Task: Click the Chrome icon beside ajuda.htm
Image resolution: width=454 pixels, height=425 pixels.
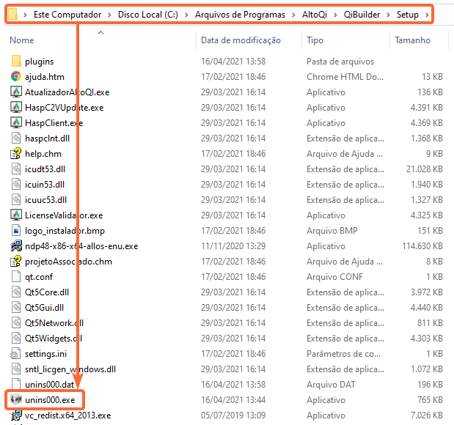Action: 16,77
